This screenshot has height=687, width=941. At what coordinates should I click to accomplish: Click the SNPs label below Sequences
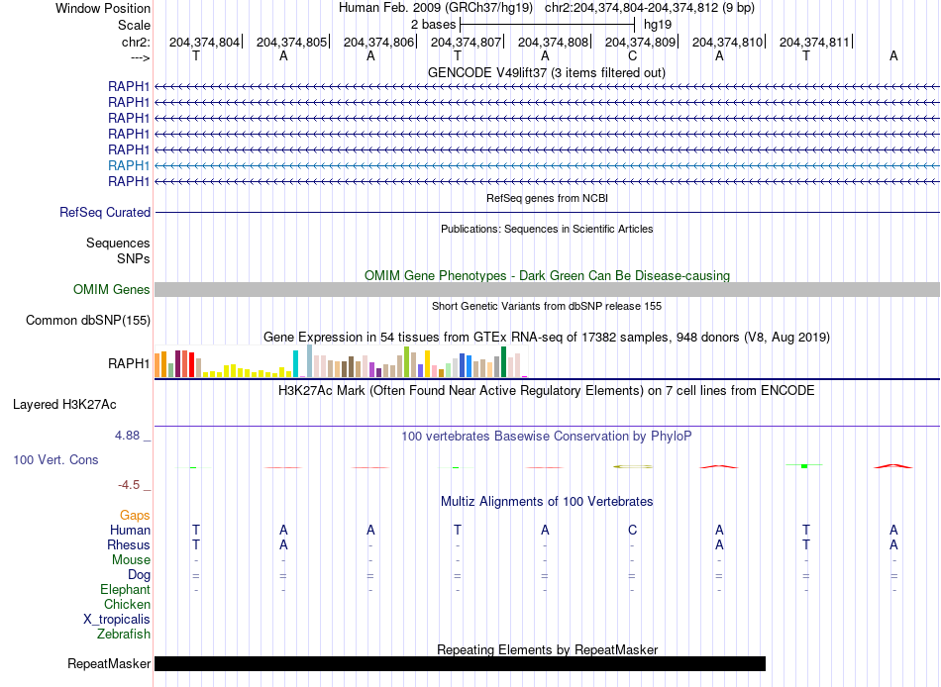point(134,258)
